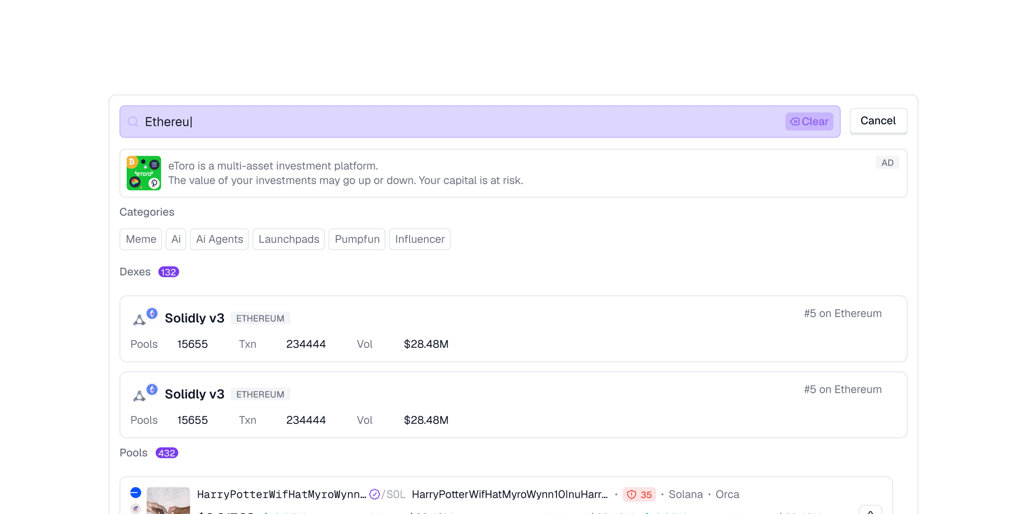Open the second Solidly v3 title
This screenshot has width=1028, height=514.
pyautogui.click(x=195, y=394)
